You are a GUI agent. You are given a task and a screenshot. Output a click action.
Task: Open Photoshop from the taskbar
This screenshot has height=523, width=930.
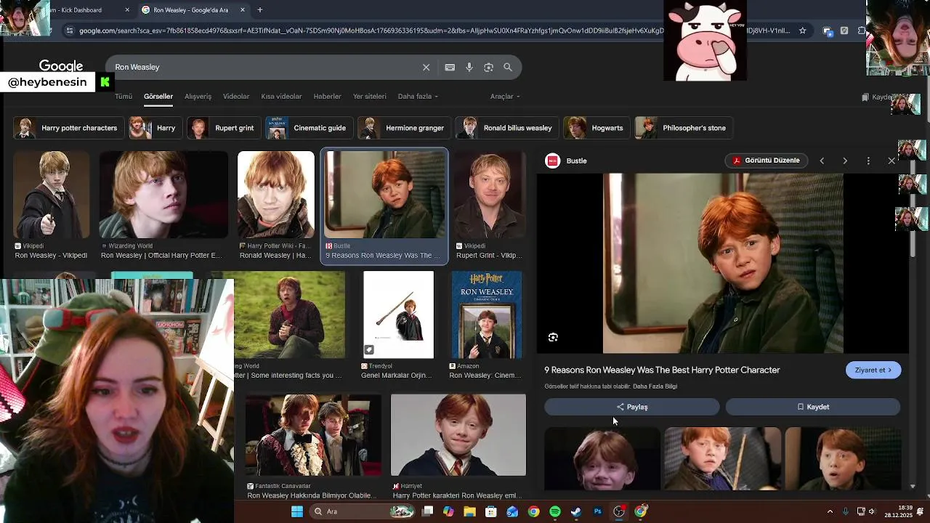pyautogui.click(x=597, y=511)
